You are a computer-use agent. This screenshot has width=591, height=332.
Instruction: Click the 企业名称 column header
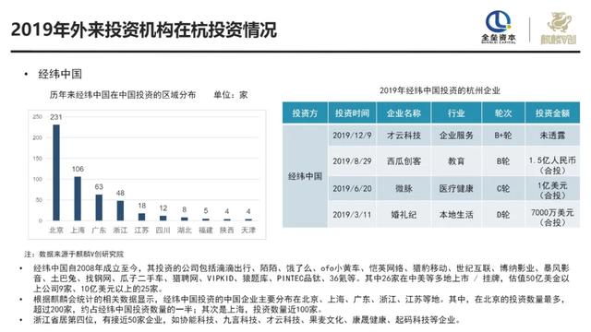tap(404, 113)
